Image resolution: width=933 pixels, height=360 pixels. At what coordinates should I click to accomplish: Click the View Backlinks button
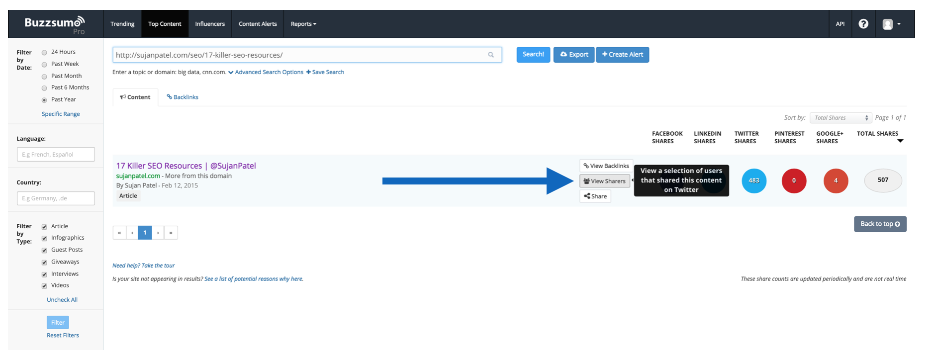click(x=606, y=166)
